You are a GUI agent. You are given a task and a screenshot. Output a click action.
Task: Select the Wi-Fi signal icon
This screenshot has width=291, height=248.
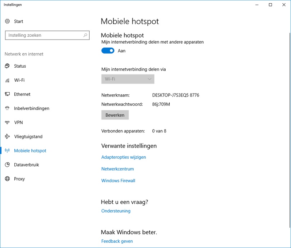coord(7,80)
